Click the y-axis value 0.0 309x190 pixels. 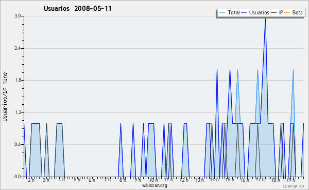(x=18, y=177)
